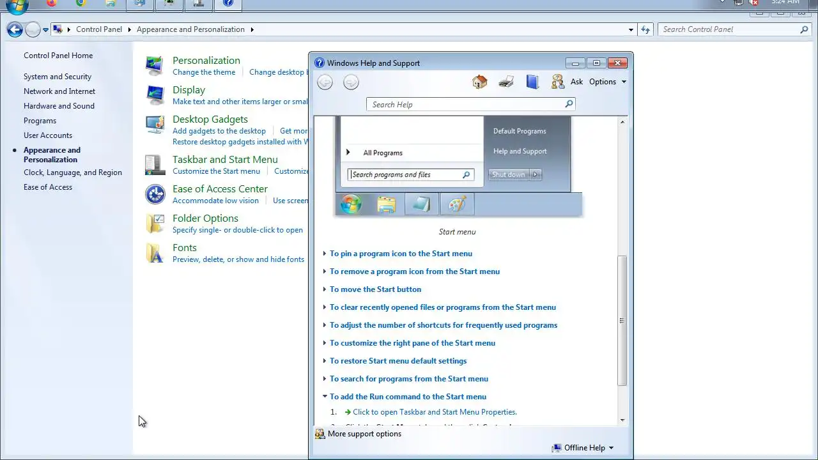
Task: Click the Control Panel back arrow button
Action: (15, 29)
